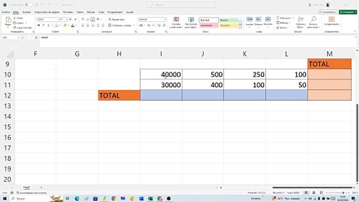Open the Comentarios pane
Image resolution: width=359 pixels, height=202 pixels.
tap(328, 12)
